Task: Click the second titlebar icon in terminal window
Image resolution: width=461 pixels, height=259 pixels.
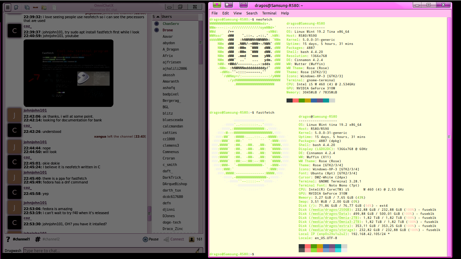Action: (x=229, y=5)
